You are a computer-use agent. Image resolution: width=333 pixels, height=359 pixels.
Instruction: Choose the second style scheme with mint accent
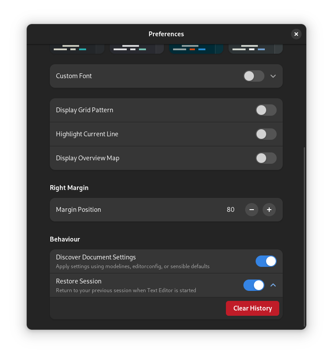point(136,49)
